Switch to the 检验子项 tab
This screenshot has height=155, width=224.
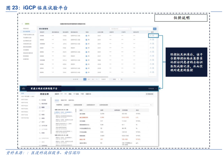point(64,100)
